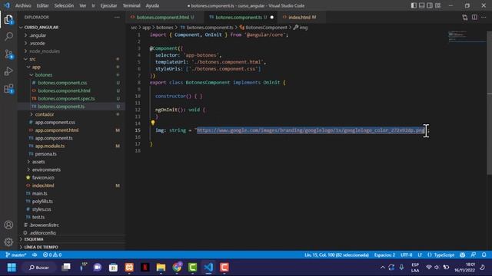This screenshot has height=276, width=492.
Task: Open the Source Control view
Action: click(x=8, y=54)
